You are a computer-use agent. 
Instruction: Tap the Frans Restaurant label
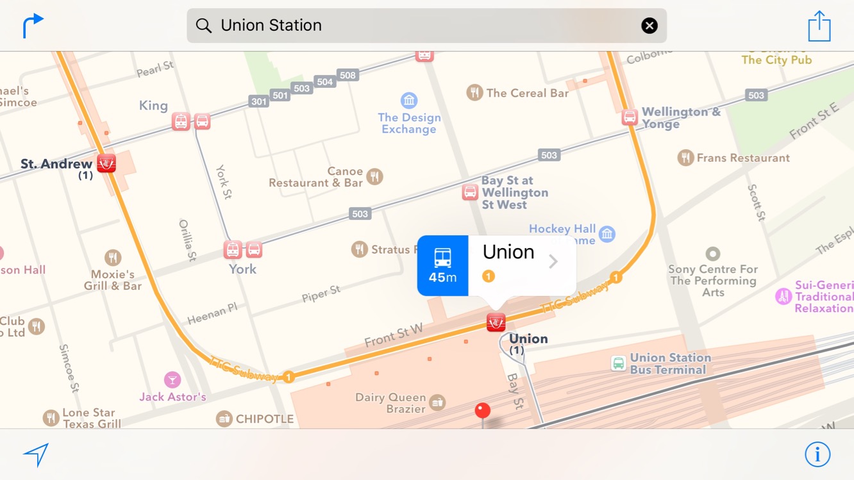(x=743, y=158)
